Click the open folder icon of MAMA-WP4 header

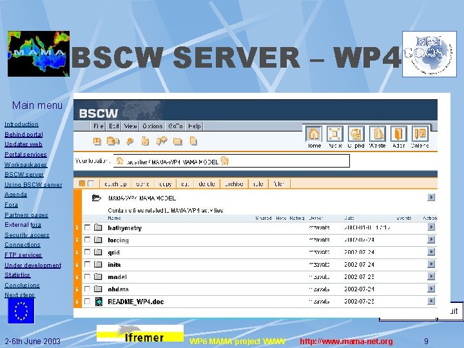click(97, 198)
